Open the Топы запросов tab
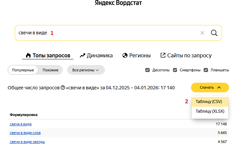This screenshot has width=233, height=146. 48,55
